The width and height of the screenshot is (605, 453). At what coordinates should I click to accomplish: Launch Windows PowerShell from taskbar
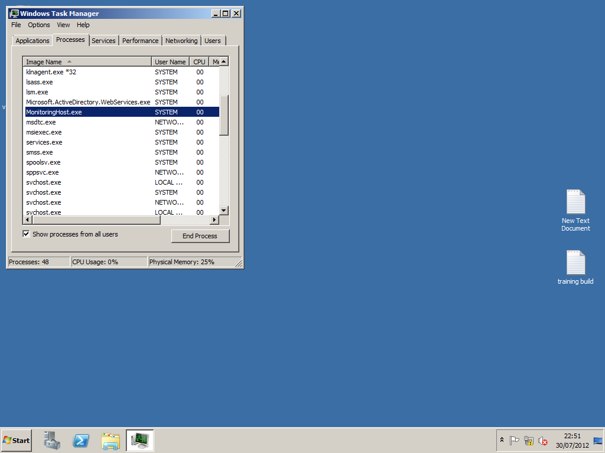tap(81, 440)
